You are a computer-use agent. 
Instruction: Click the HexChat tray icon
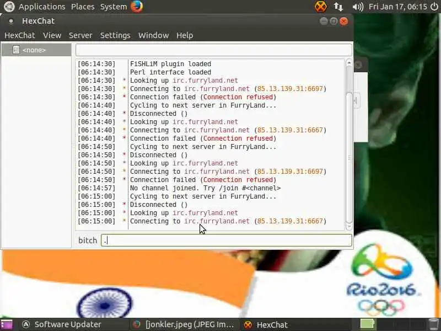tap(320, 7)
